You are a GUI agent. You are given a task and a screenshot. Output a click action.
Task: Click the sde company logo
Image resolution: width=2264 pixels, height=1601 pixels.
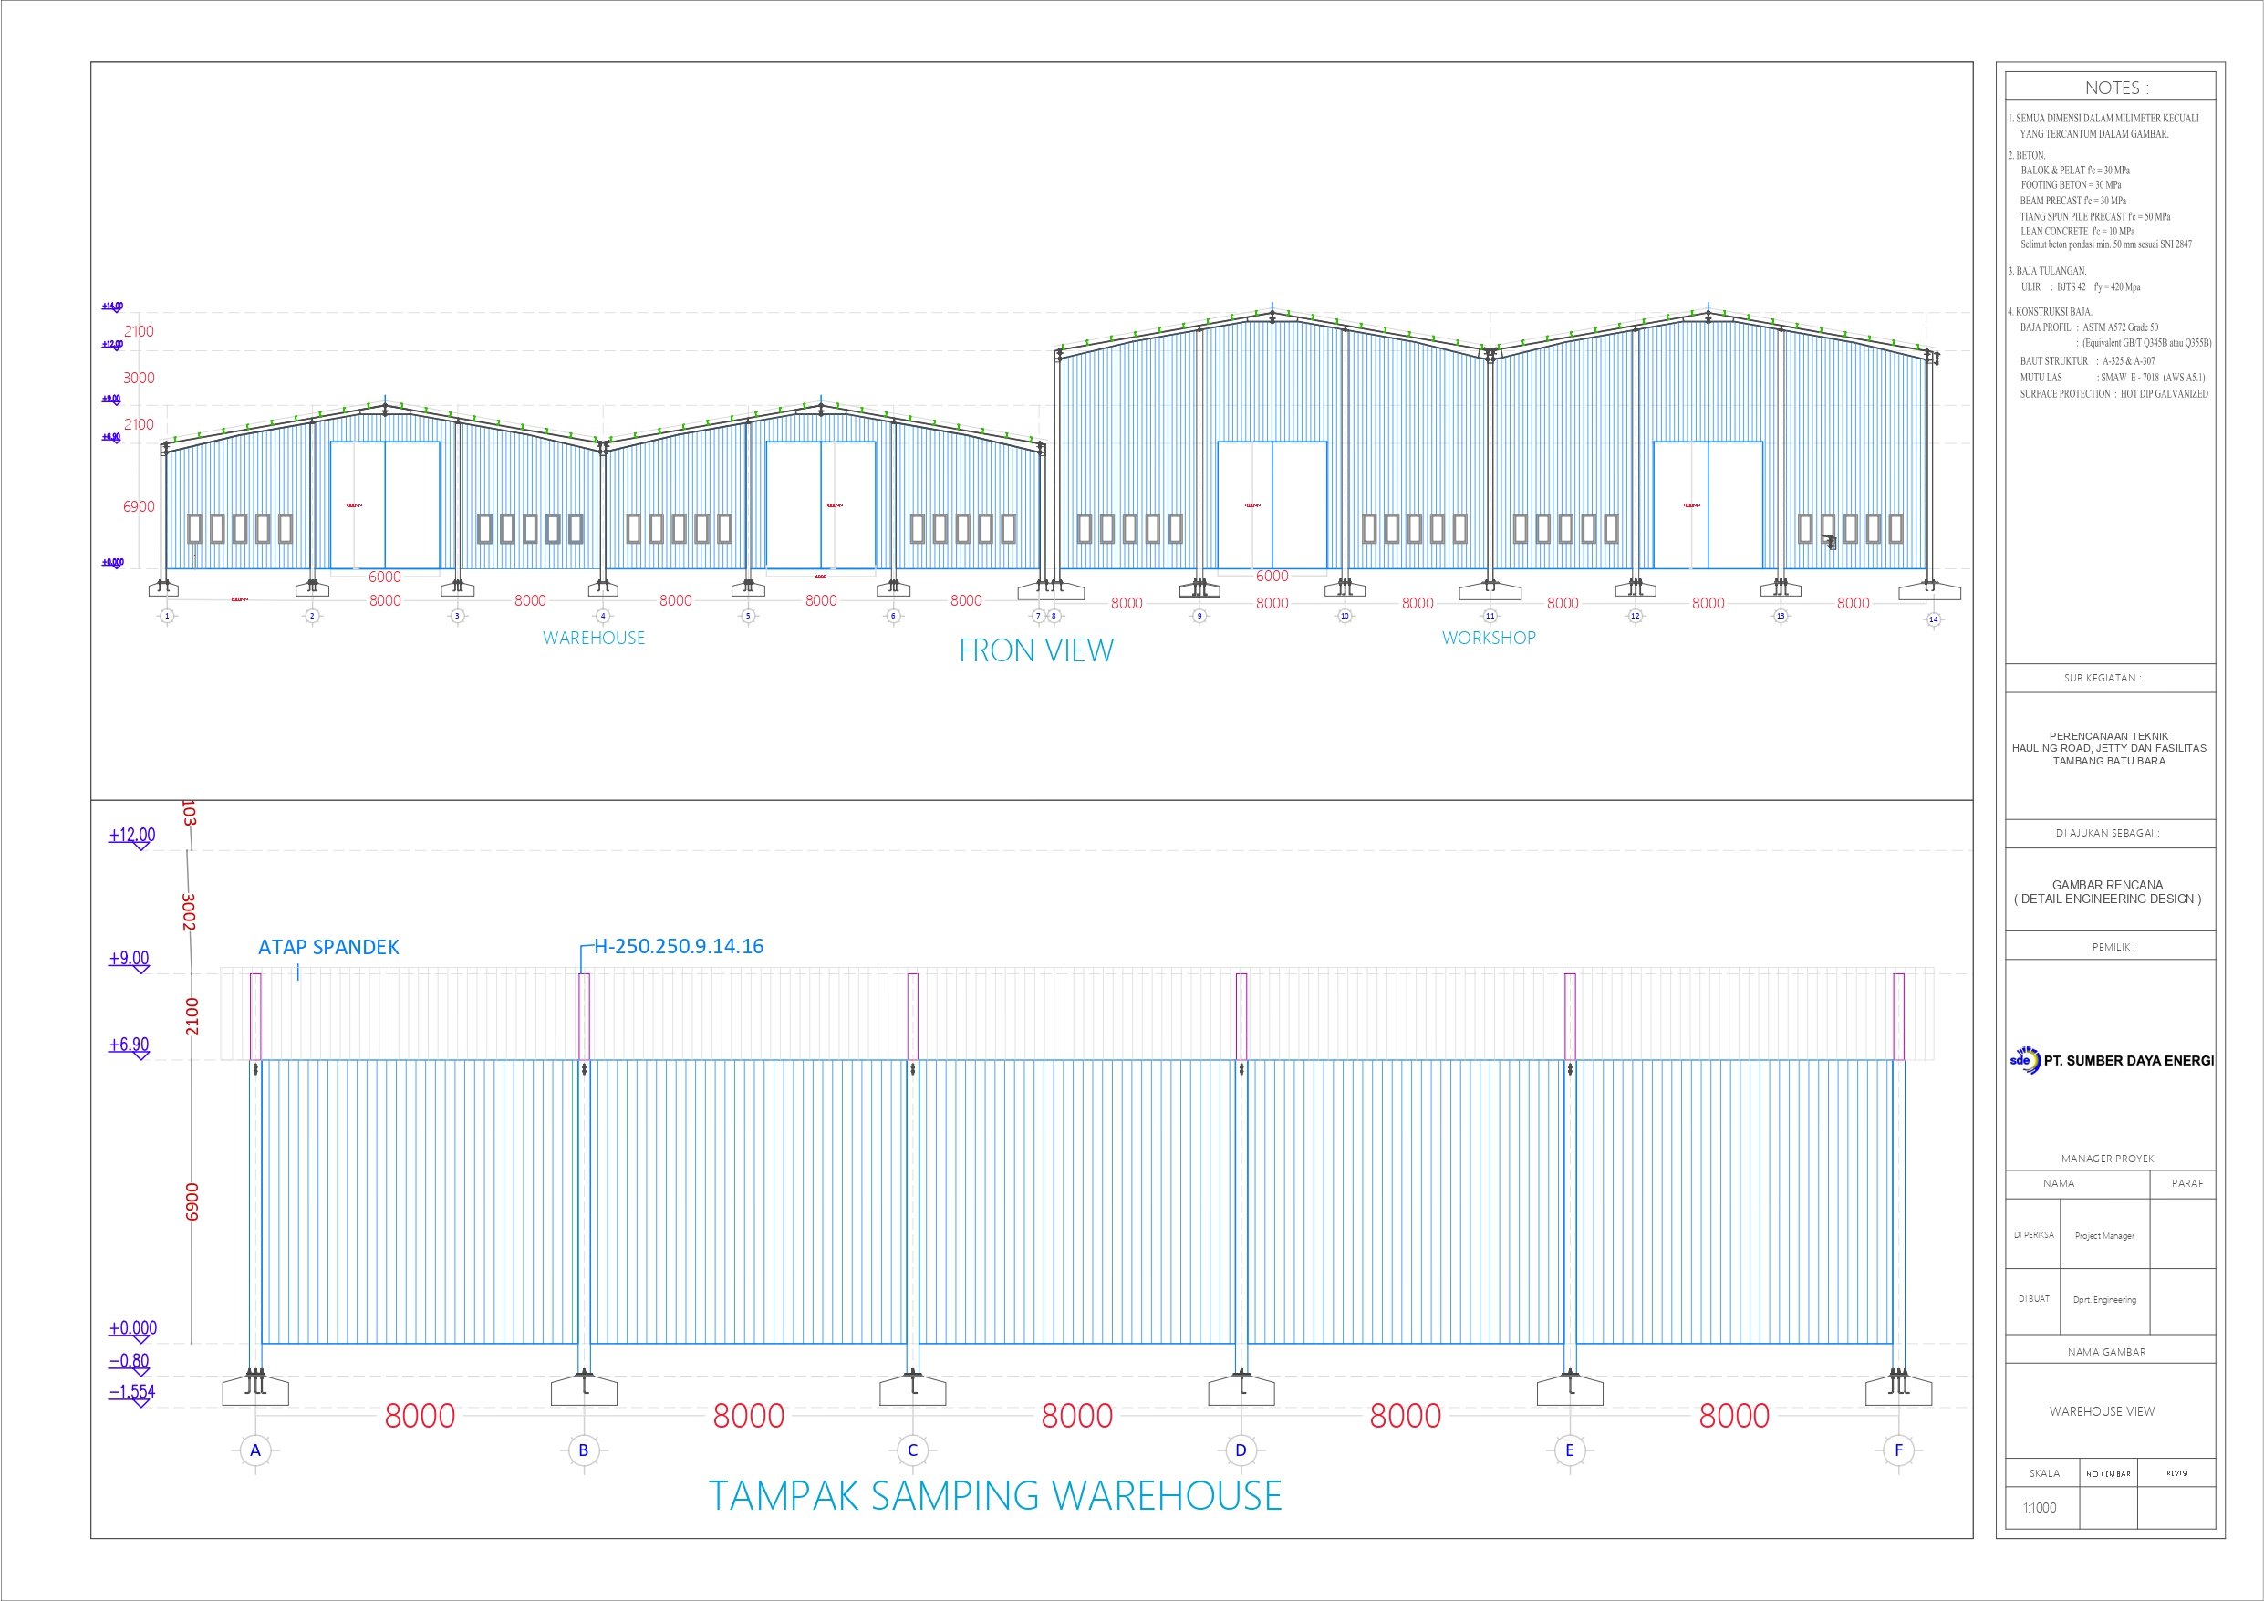pos(2024,1060)
